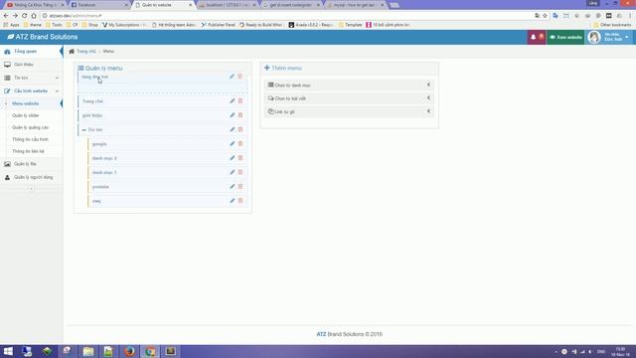Viewport: 636px width, 358px height.
Task: Go back using the browser back arrow
Action: click(6, 16)
